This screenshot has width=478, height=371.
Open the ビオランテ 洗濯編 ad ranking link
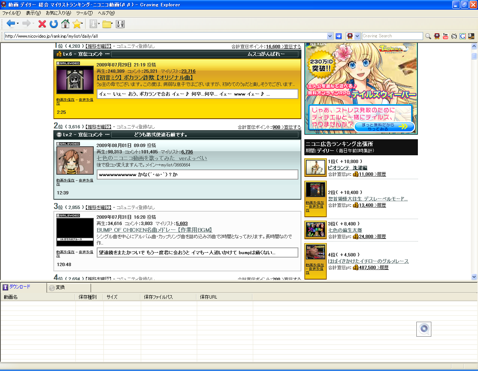[x=348, y=168]
